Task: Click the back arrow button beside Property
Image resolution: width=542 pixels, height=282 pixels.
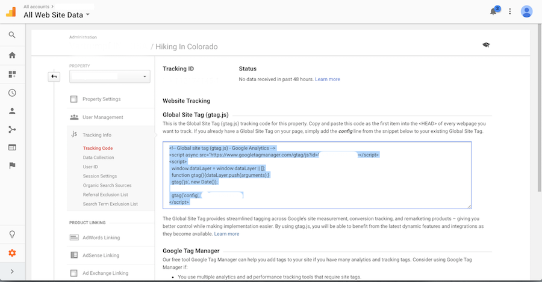Action: pos(54,76)
